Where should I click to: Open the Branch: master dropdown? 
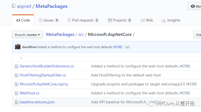point(27,35)
